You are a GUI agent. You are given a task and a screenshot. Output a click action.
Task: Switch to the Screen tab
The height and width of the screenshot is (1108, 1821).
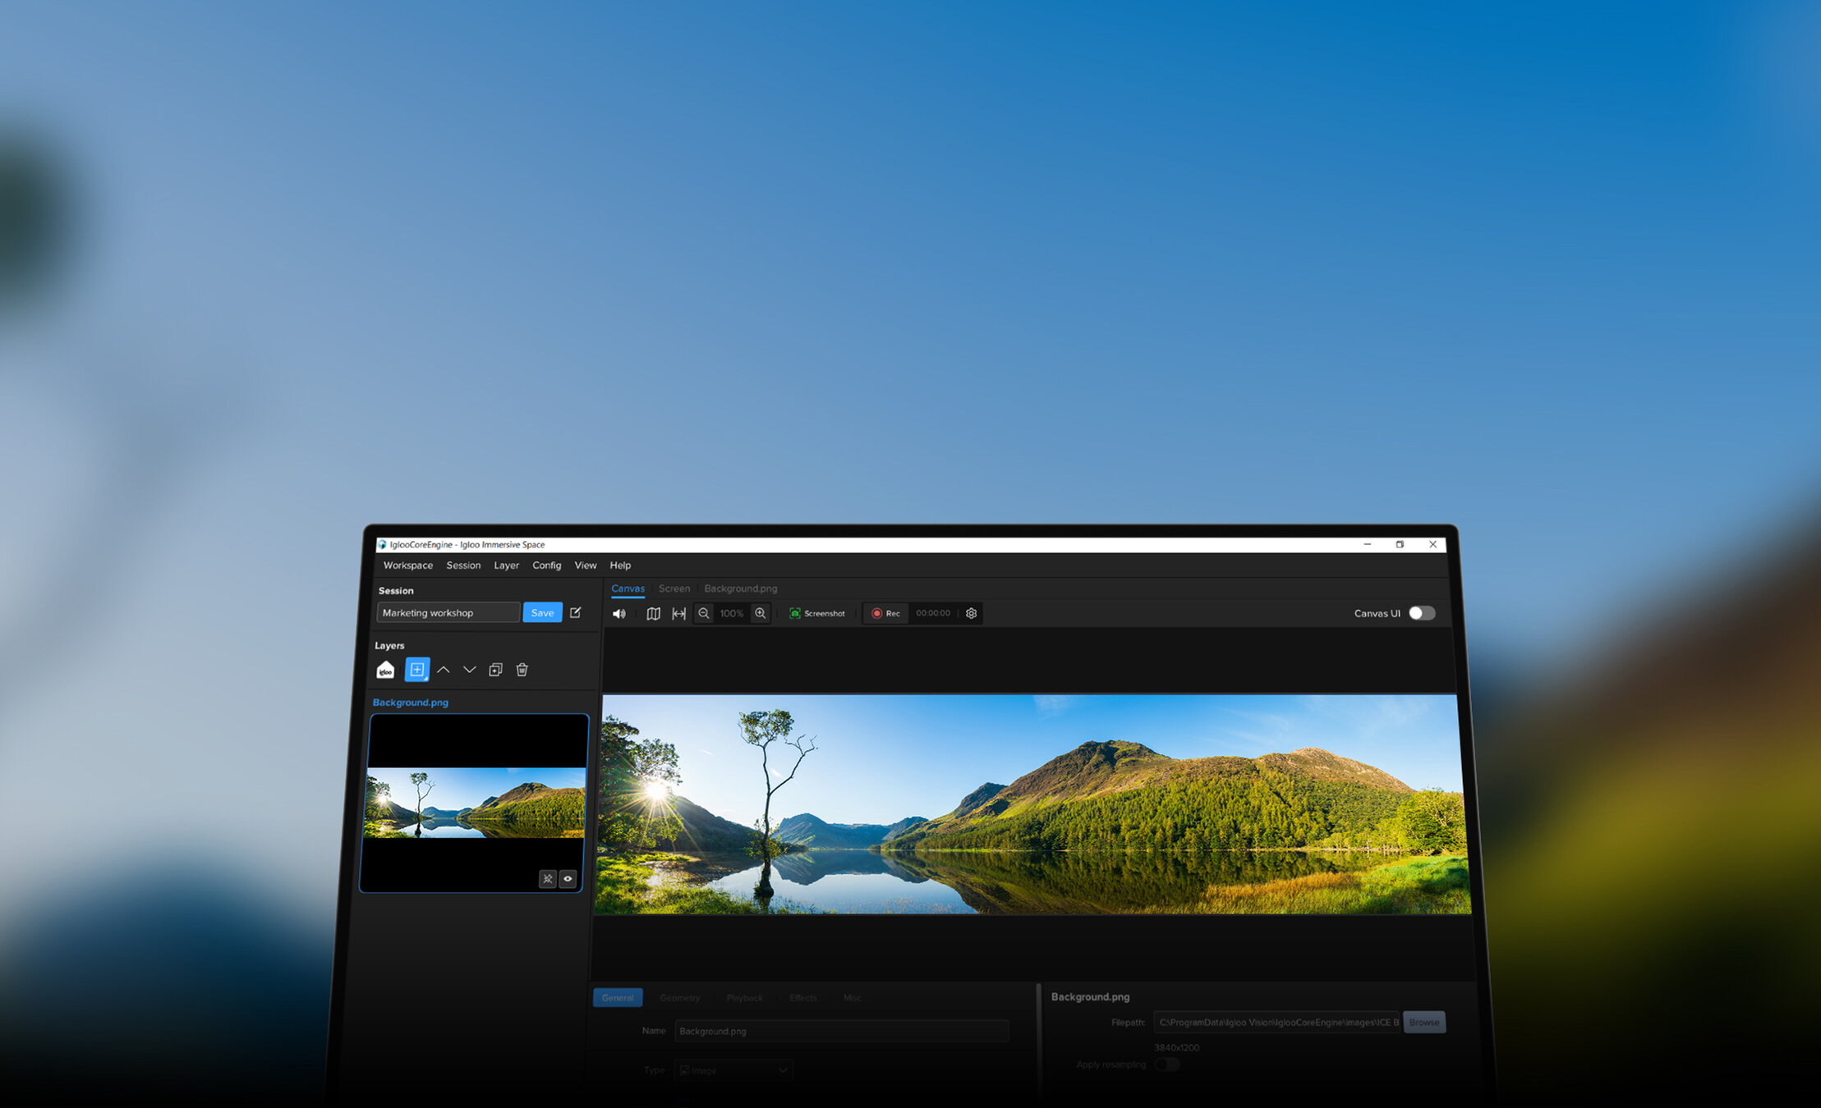[x=674, y=588]
